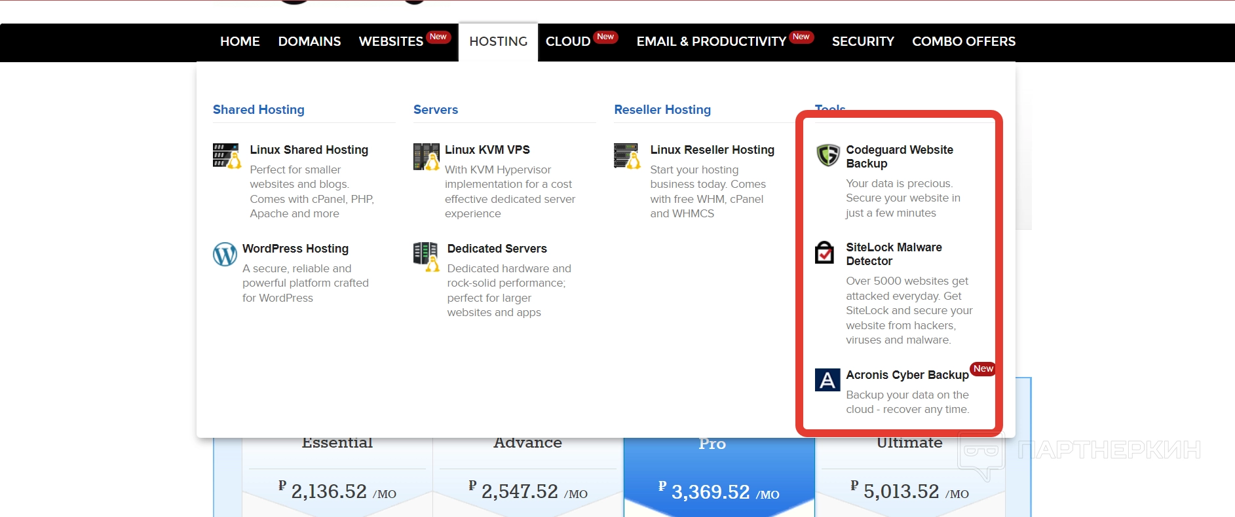Click the Linux KVM VPS icon

point(427,156)
